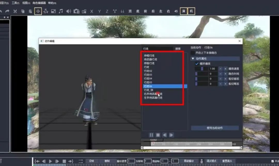Collapse the 动作属性 properties section
Viewport: 279px width, 166px height.
click(192, 59)
